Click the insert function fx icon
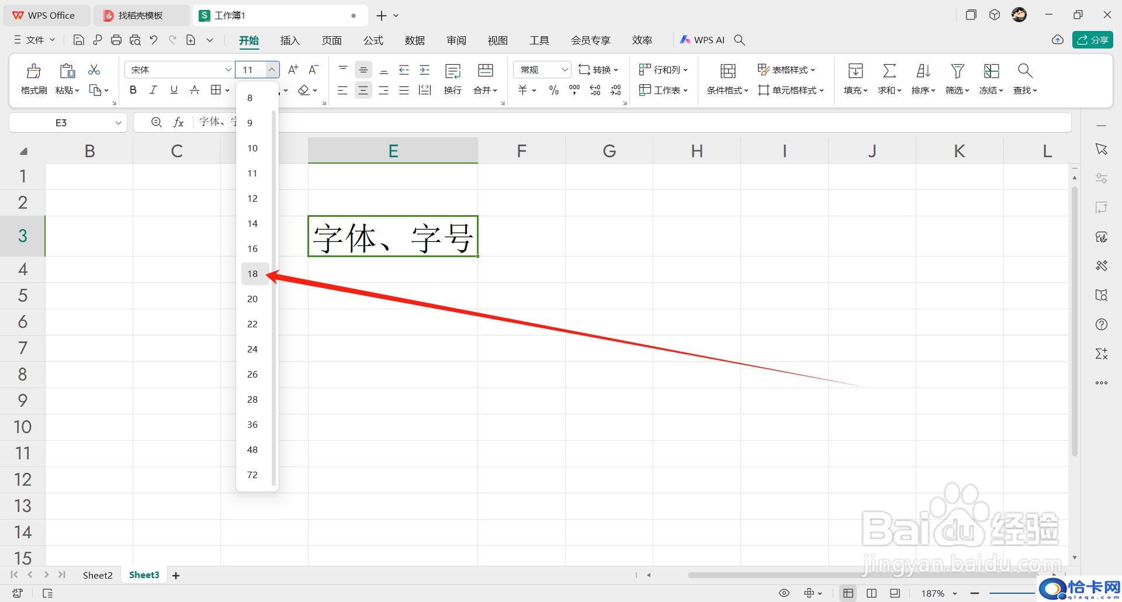Image resolution: width=1122 pixels, height=602 pixels. (x=179, y=122)
